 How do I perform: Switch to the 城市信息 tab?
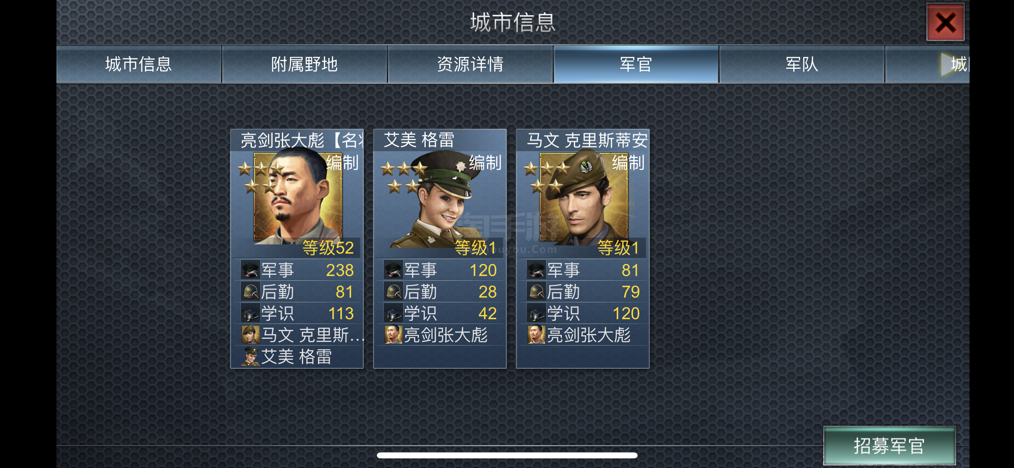pos(139,64)
